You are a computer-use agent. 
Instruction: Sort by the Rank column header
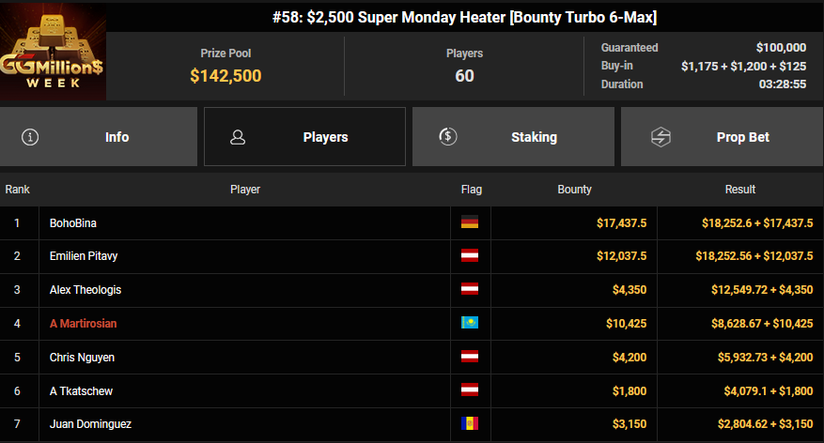pos(17,190)
